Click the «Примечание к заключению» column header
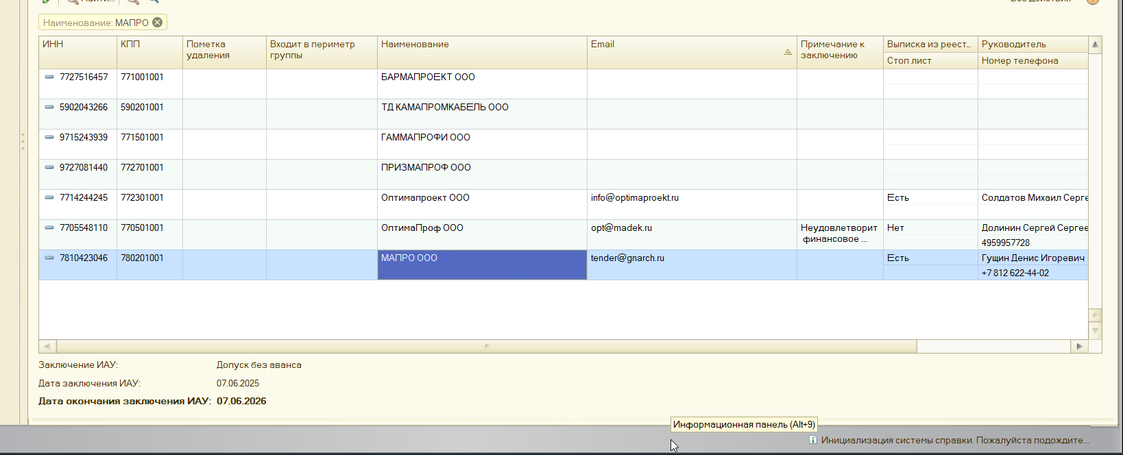Viewport: 1123px width, 455px height. [x=840, y=52]
